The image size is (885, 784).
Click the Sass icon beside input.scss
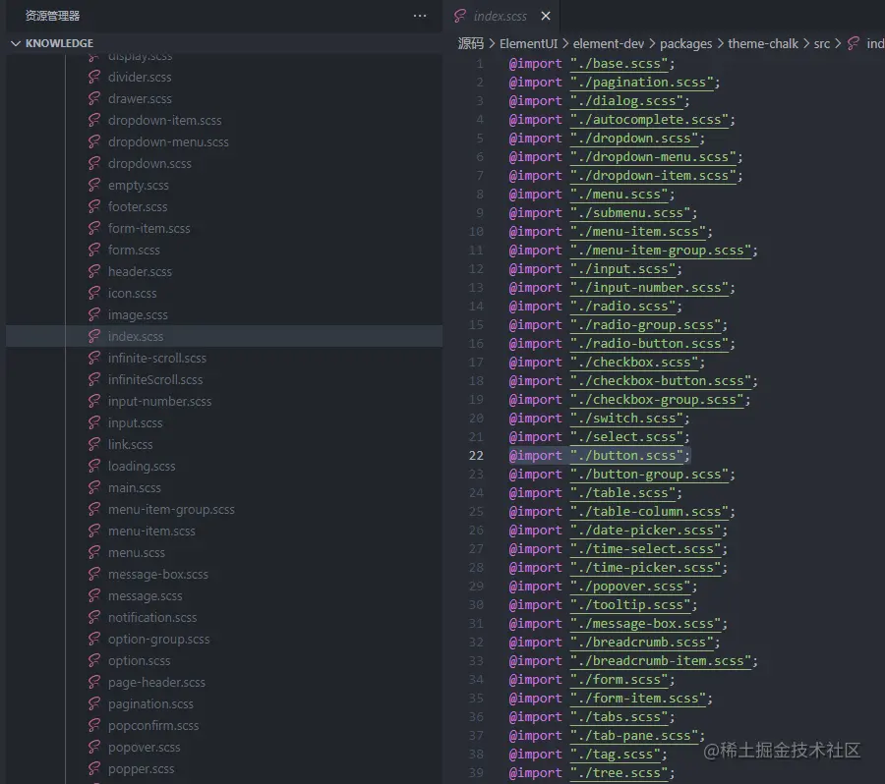(x=94, y=423)
